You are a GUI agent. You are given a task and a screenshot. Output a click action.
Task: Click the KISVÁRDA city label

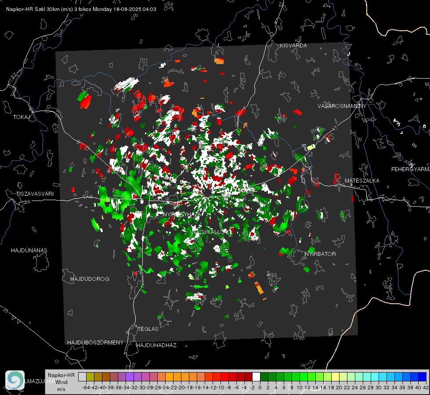pos(293,46)
